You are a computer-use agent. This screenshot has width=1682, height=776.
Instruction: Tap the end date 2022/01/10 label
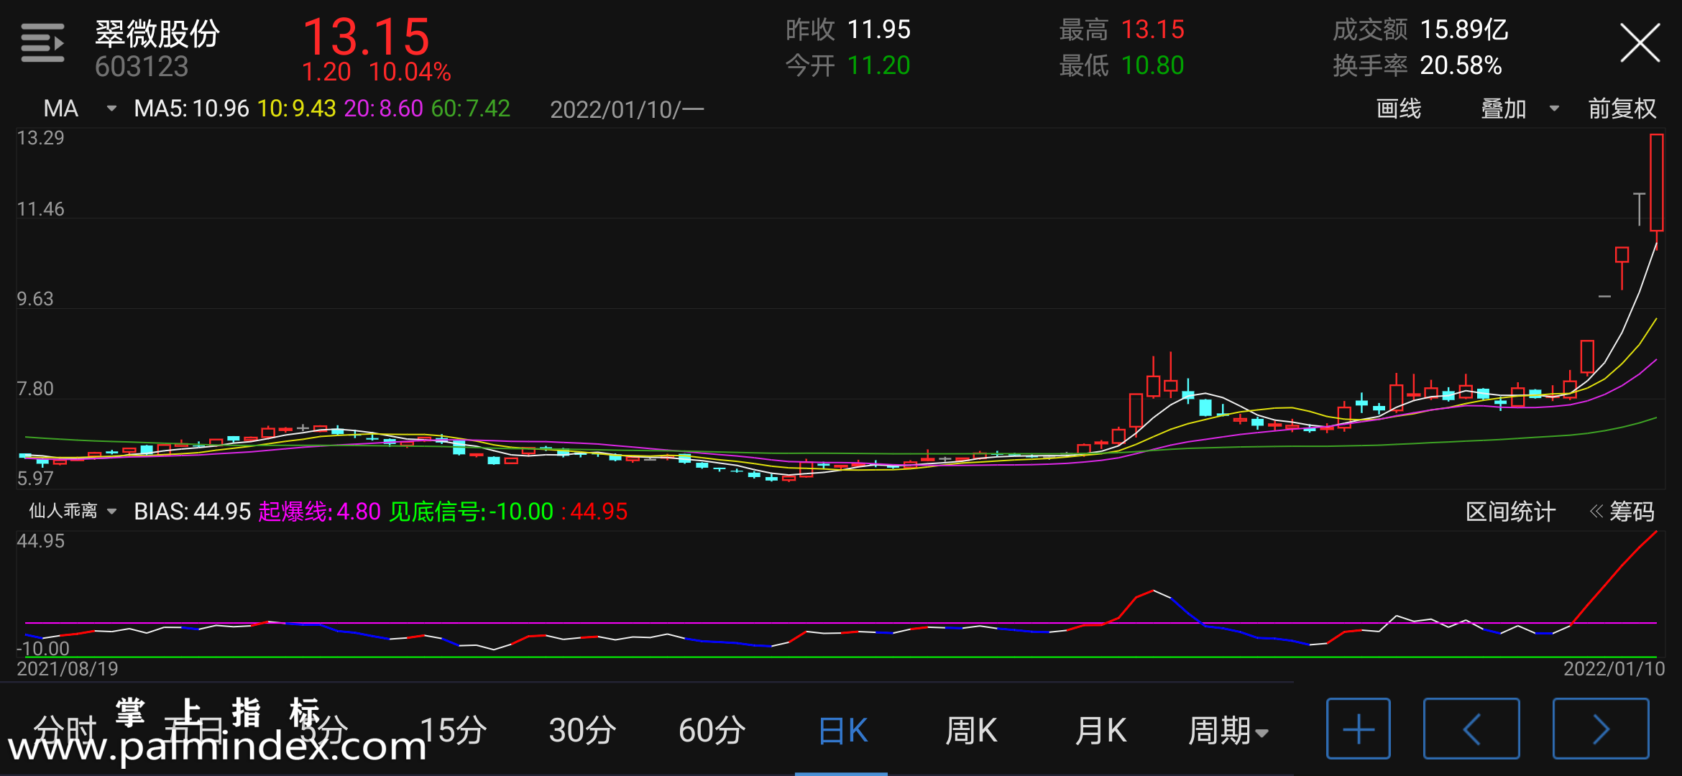click(1614, 669)
